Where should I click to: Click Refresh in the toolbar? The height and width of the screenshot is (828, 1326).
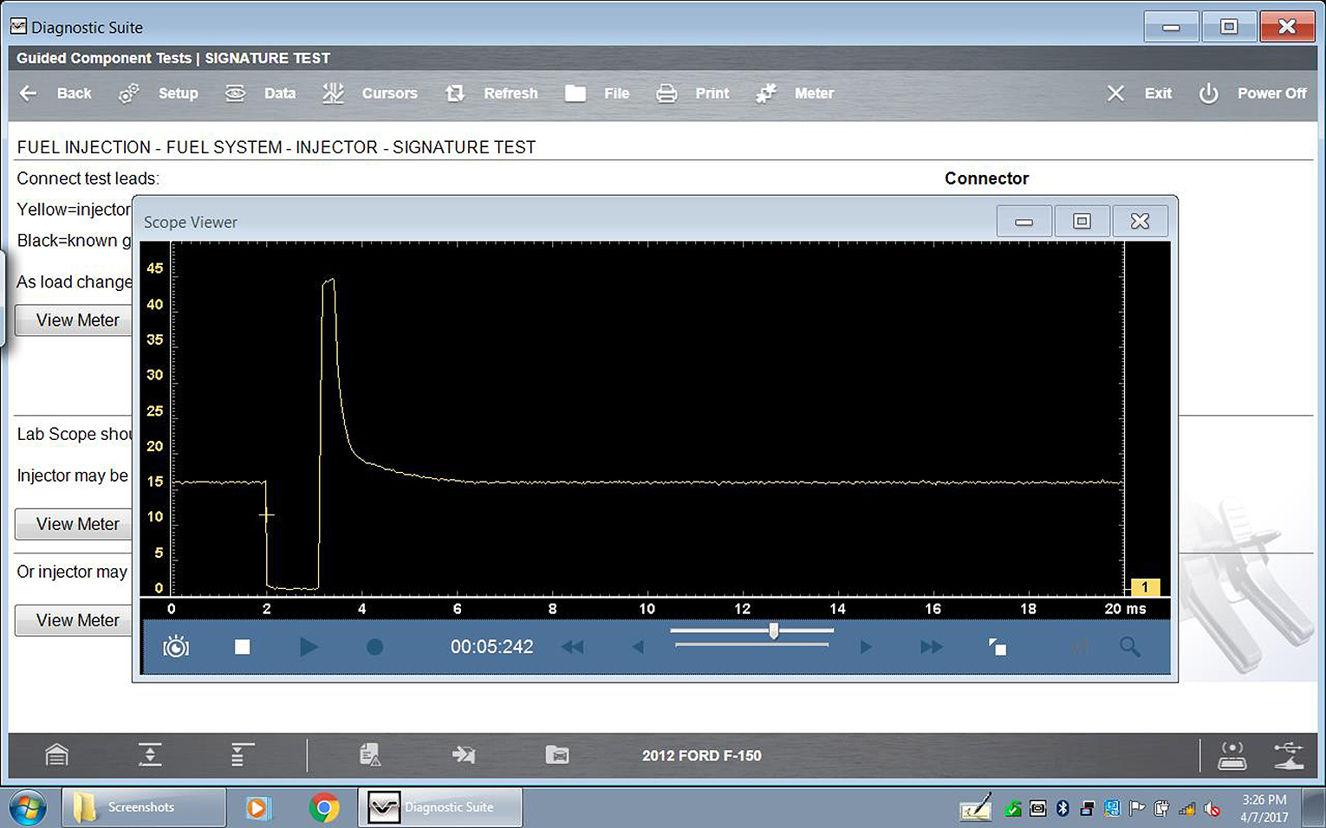pyautogui.click(x=492, y=94)
